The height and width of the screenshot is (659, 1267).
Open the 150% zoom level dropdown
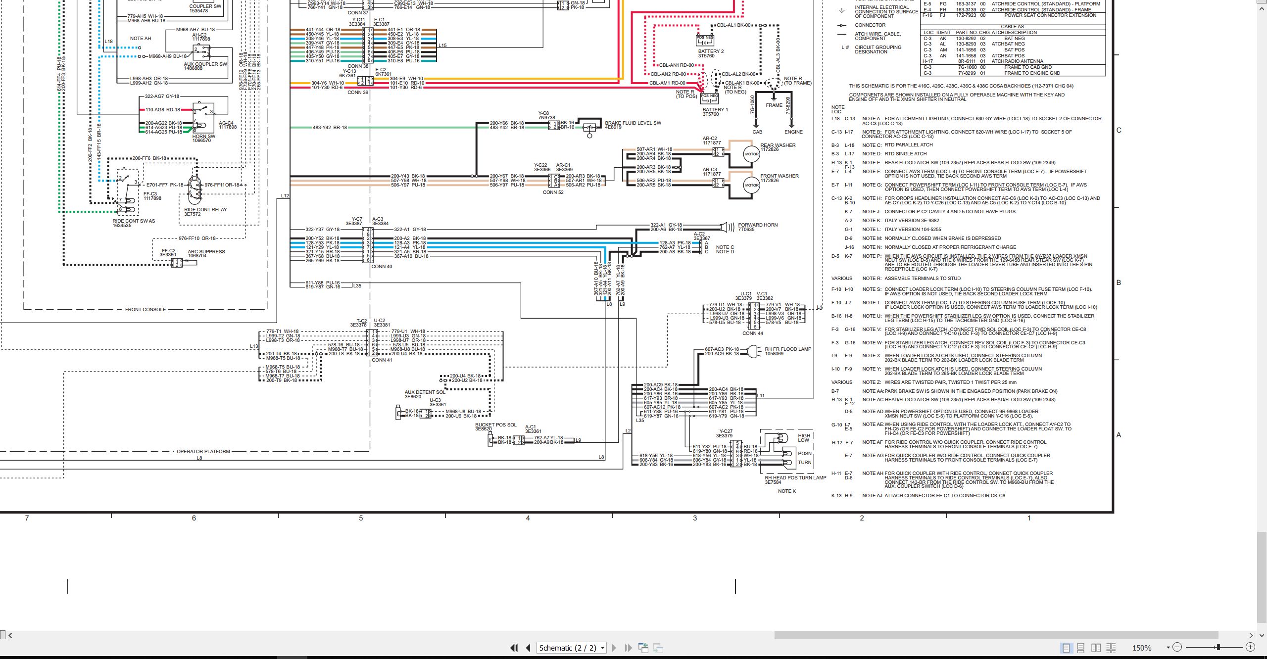click(x=1168, y=648)
